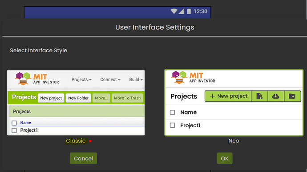Click the Wi-Fi signal icon in status bar
The image size is (307, 172).
(x=174, y=12)
